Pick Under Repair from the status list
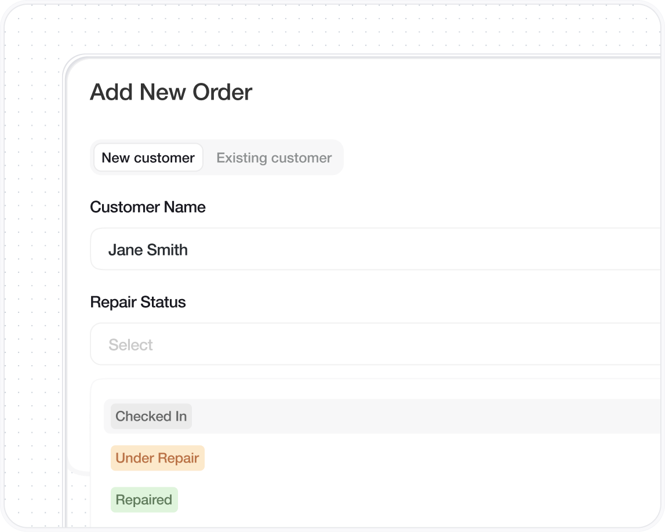The height and width of the screenshot is (532, 665). pyautogui.click(x=157, y=458)
